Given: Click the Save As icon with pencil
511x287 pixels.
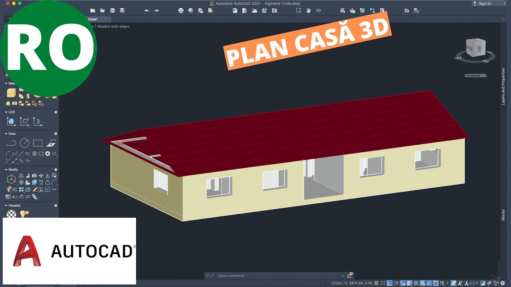Looking at the screenshot, I should pos(122,11).
